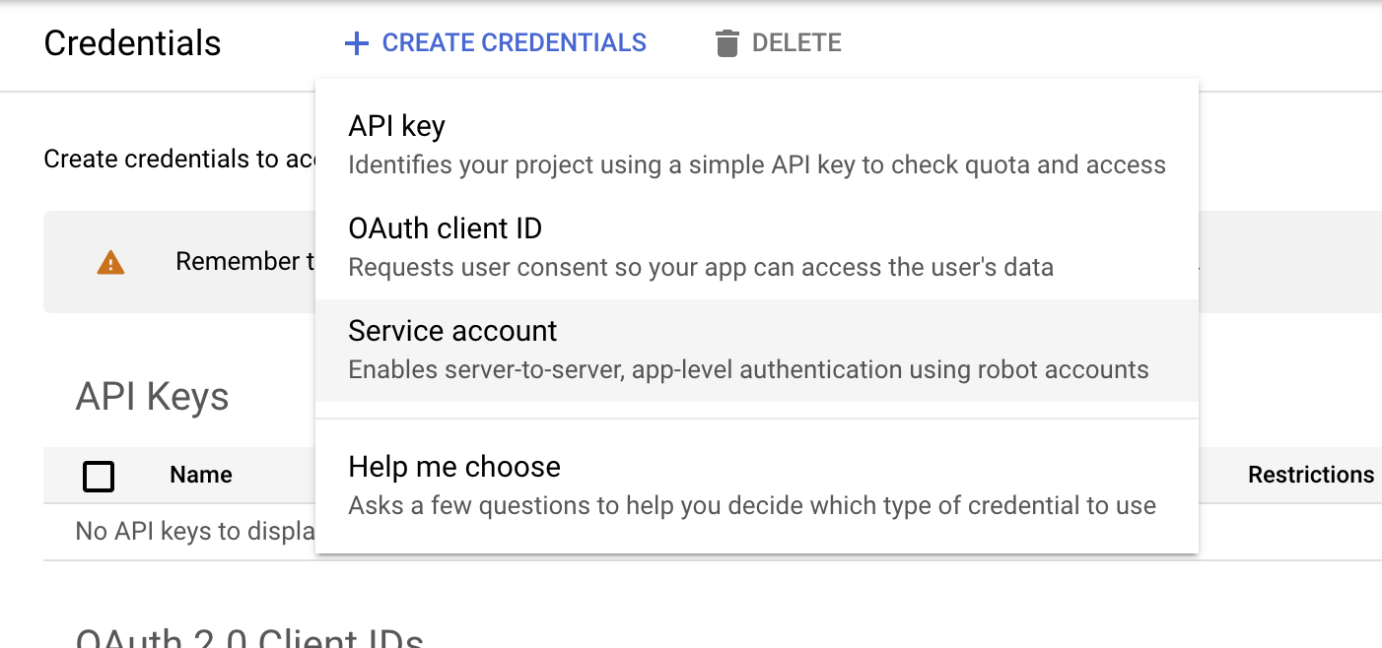Screen dimensions: 1382x648
Task: Click the 'No API keys to display' row
Action: (194, 532)
